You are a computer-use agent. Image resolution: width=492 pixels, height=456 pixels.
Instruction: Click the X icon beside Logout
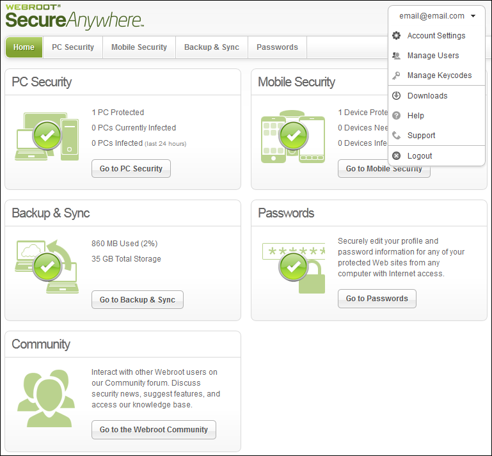pos(396,155)
